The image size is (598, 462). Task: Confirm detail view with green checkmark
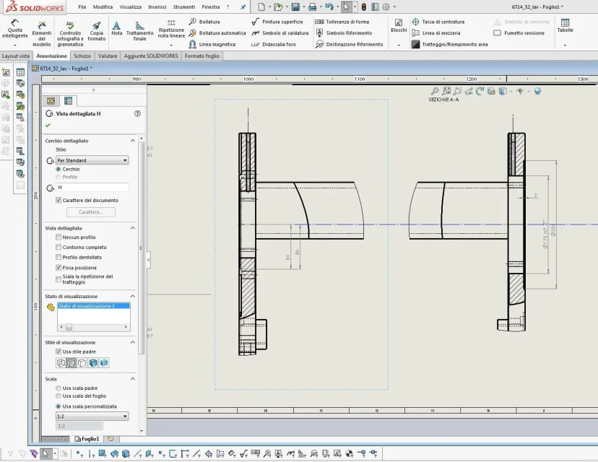(48, 125)
